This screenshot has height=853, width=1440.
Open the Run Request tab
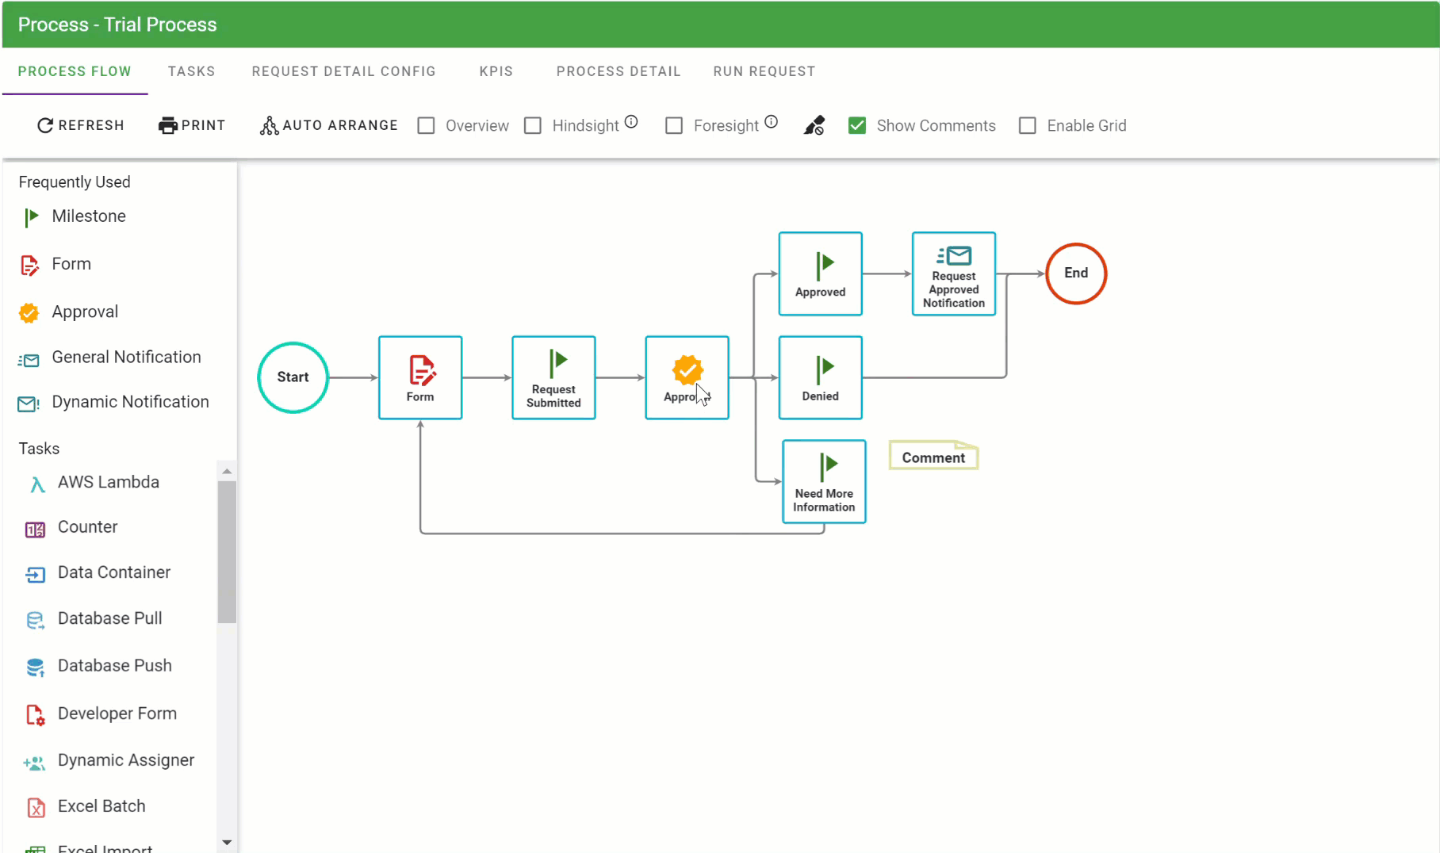(764, 71)
